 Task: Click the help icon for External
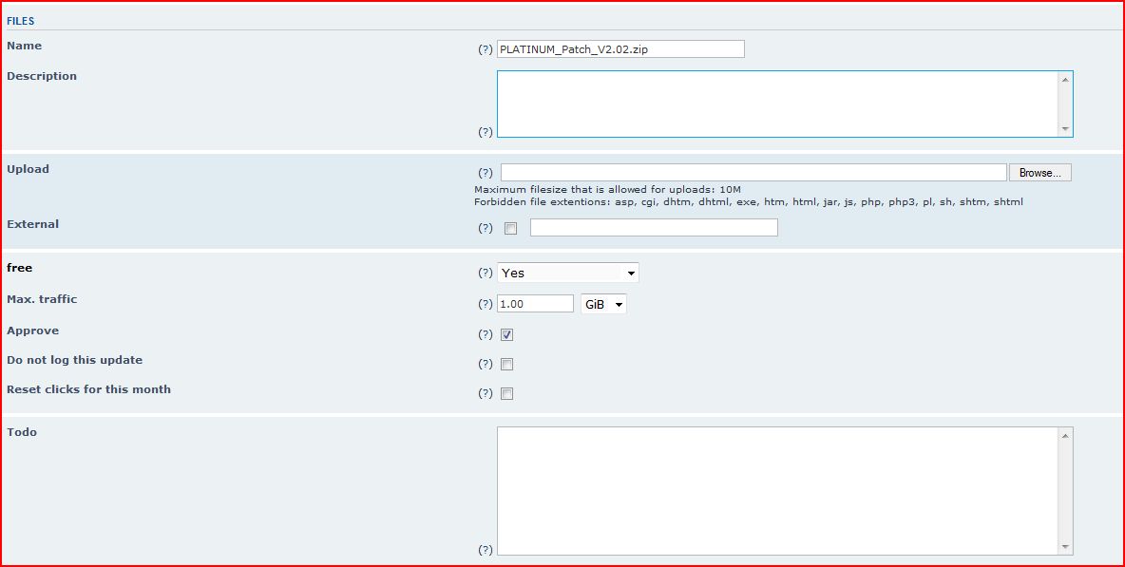[485, 228]
